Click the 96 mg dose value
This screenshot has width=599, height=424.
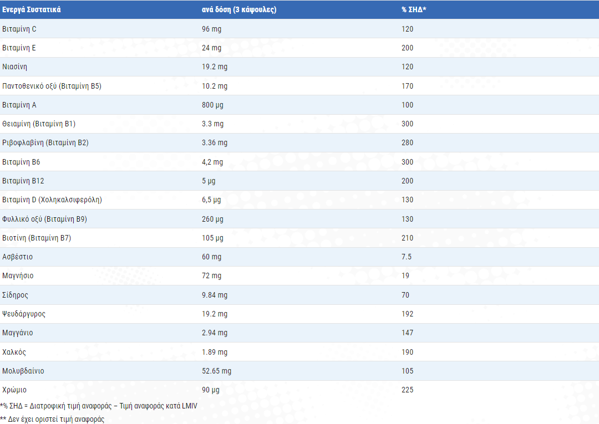click(x=211, y=29)
